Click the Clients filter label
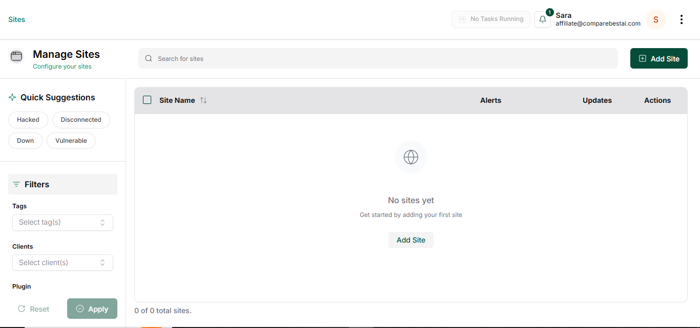This screenshot has height=328, width=700. 23,247
